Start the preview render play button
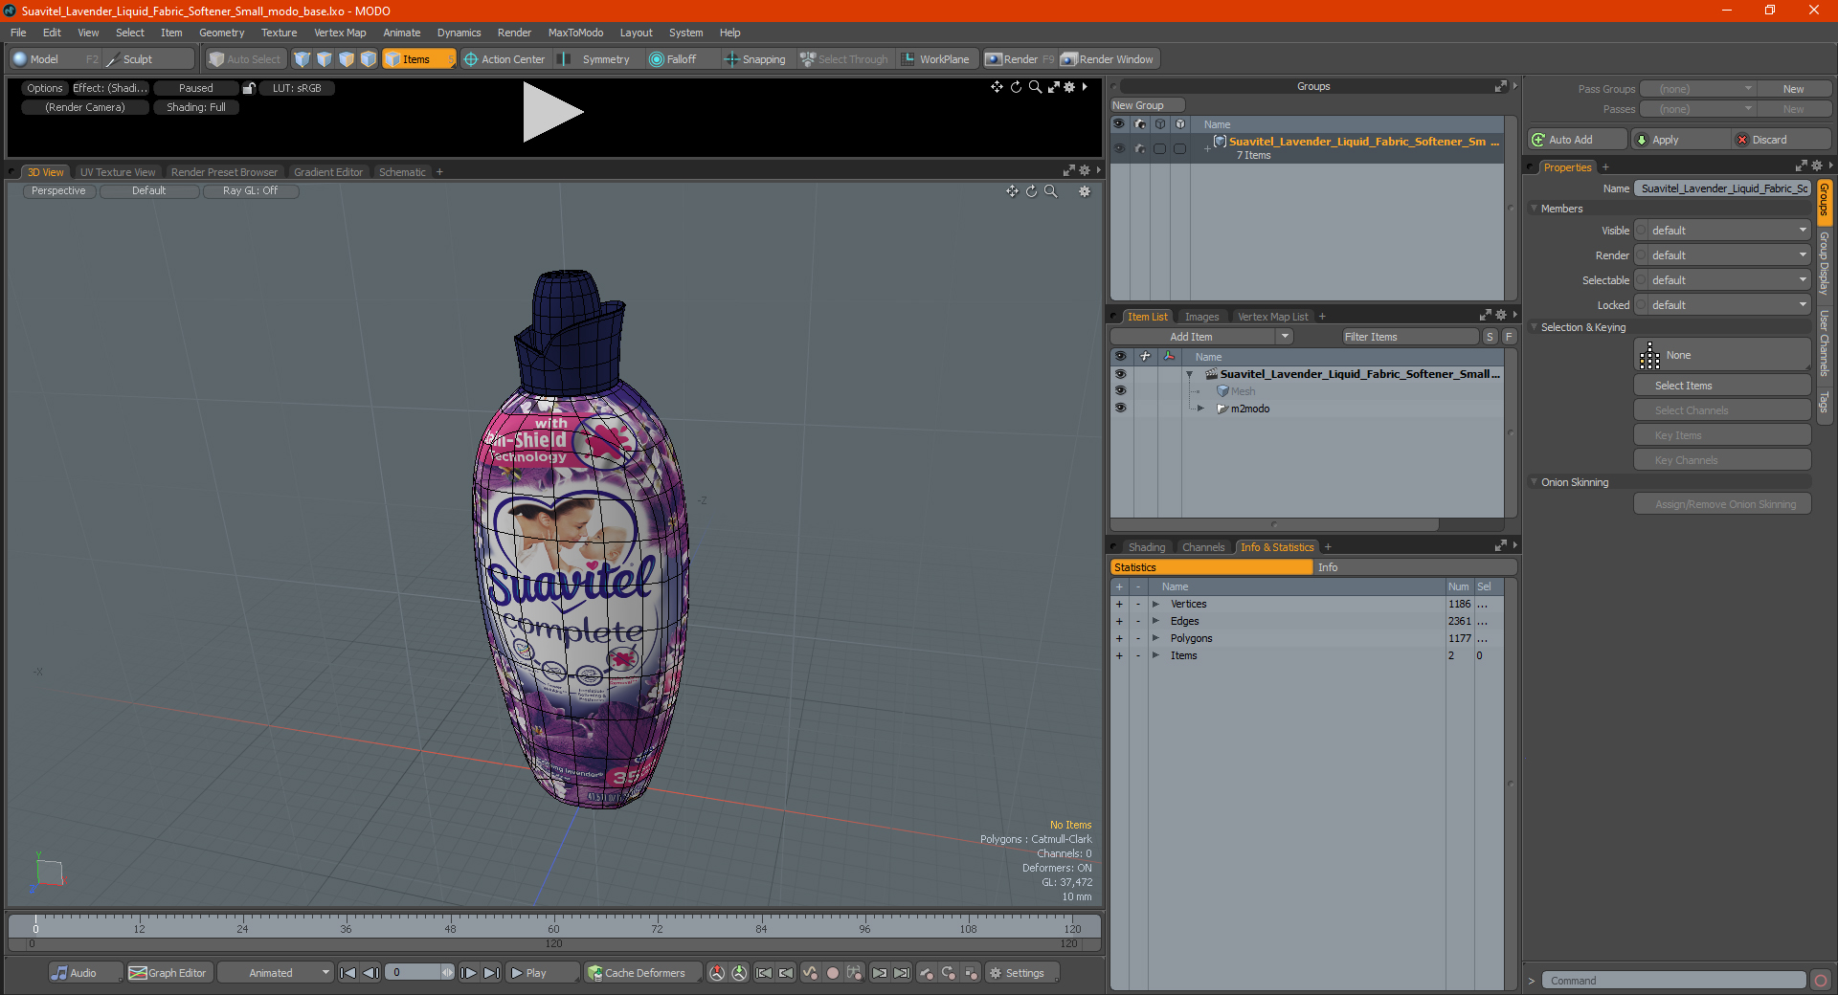The width and height of the screenshot is (1838, 995). pyautogui.click(x=552, y=113)
